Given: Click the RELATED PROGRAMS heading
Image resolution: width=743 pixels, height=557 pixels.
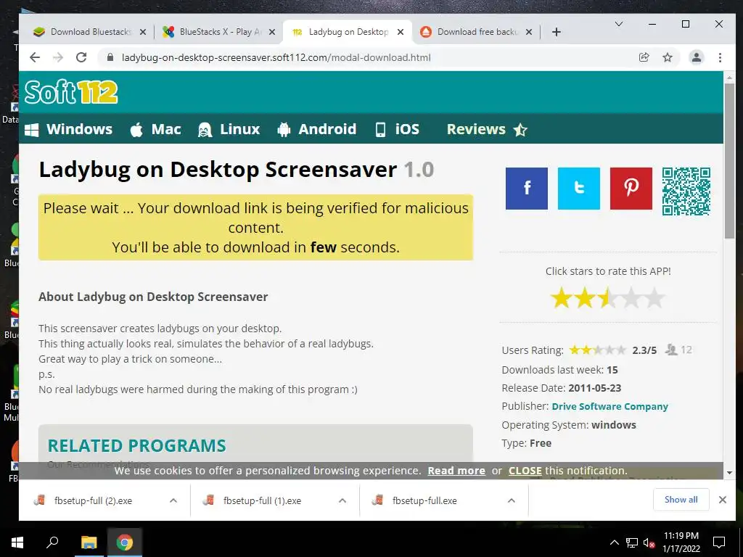Looking at the screenshot, I should tap(137, 446).
